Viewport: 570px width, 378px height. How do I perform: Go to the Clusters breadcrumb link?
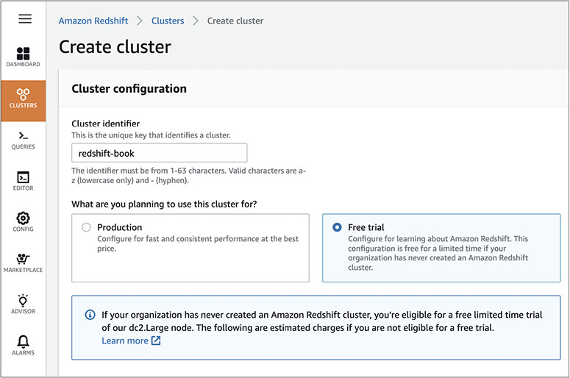pyautogui.click(x=168, y=21)
